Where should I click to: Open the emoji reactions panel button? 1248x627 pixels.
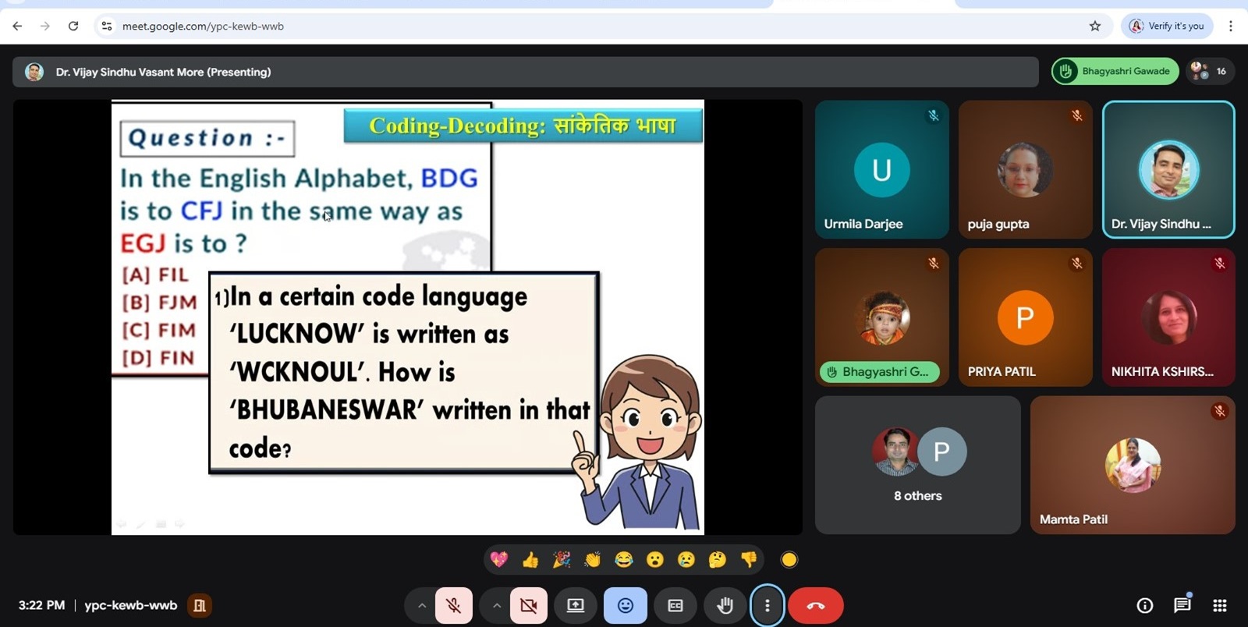625,606
